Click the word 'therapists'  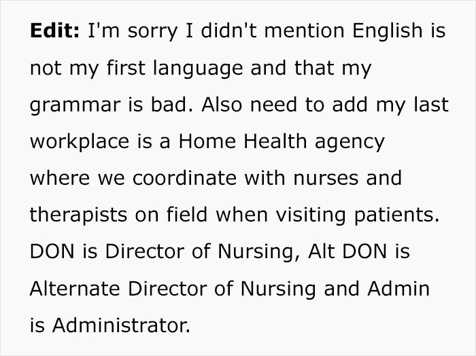tap(78, 216)
